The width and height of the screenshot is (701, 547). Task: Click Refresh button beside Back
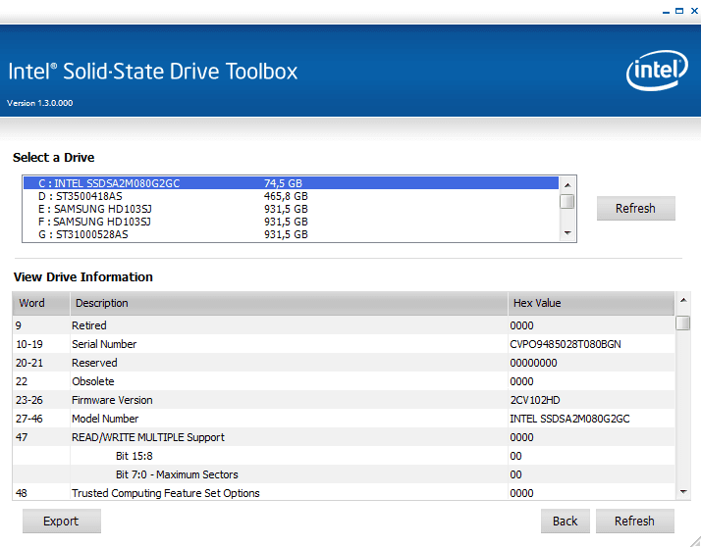(x=635, y=521)
